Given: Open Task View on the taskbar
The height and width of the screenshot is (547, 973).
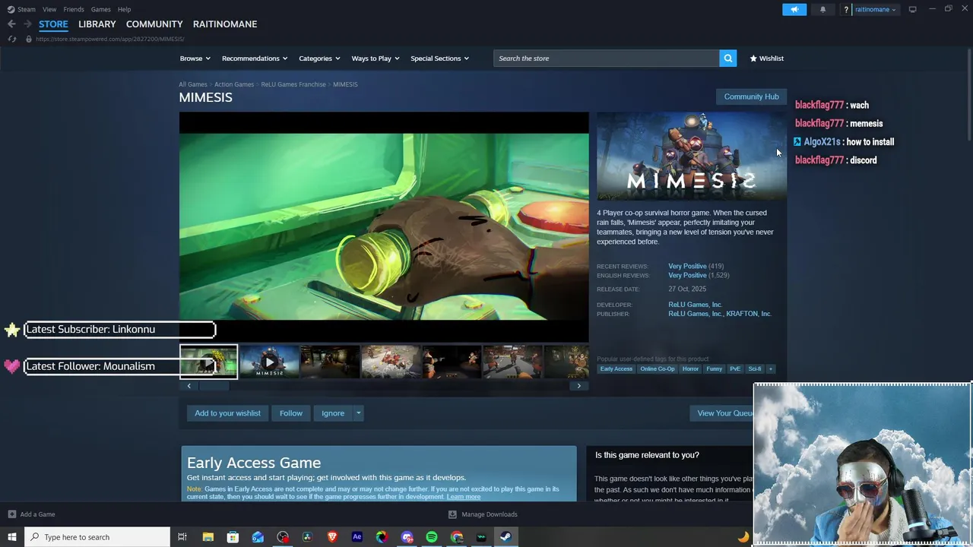Looking at the screenshot, I should 182,537.
